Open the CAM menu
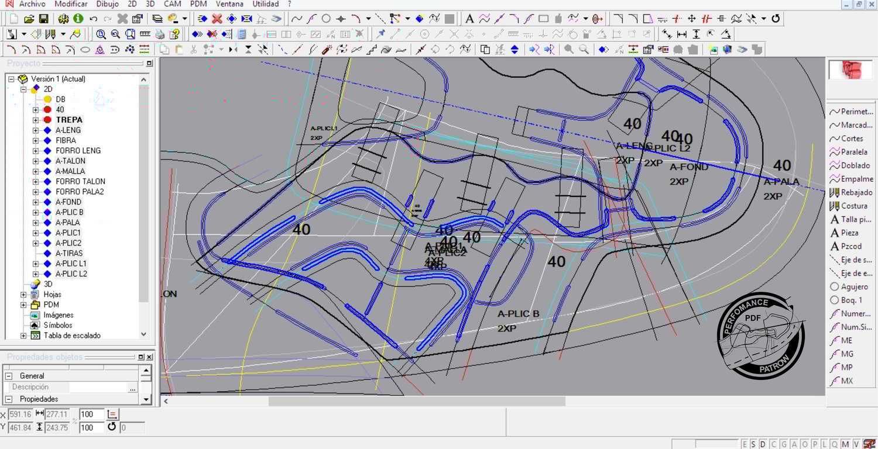 coord(173,4)
